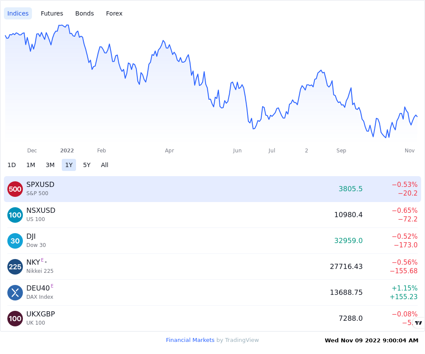The height and width of the screenshot is (354, 425).
Task: Switch to the Futures tab
Action: tap(52, 13)
